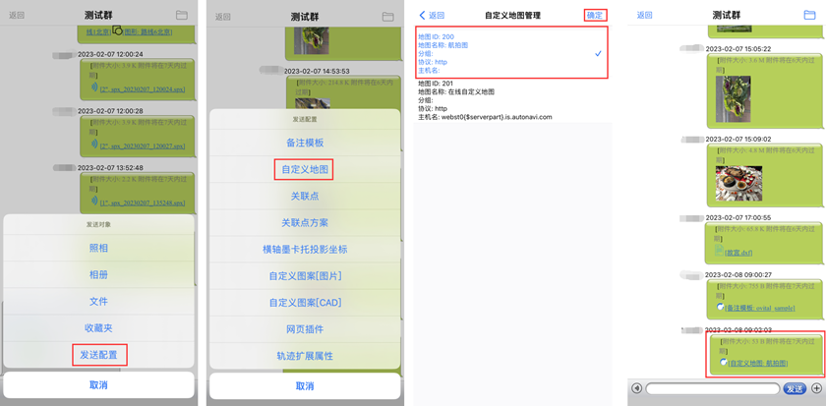Open the 放宫.dxf file attachment icon
The height and width of the screenshot is (406, 826).
[x=719, y=252]
